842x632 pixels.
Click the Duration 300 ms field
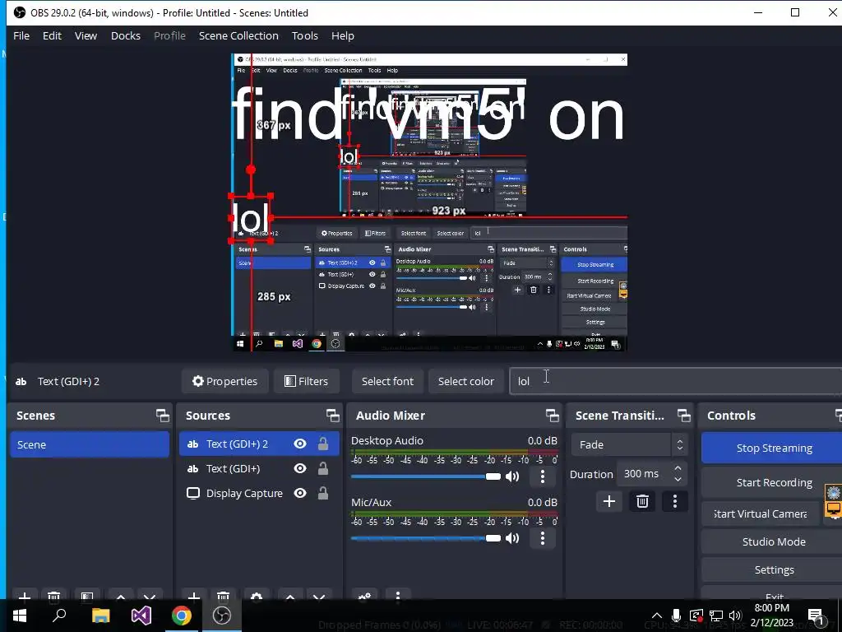(x=652, y=474)
